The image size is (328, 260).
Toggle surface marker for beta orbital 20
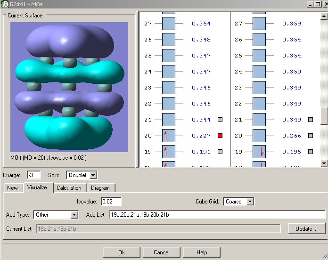tap(311, 136)
